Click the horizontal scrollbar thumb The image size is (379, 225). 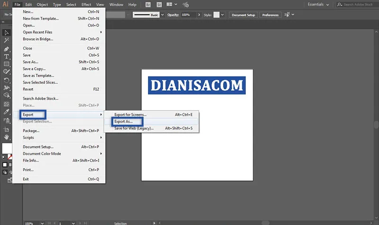[x=265, y=223]
